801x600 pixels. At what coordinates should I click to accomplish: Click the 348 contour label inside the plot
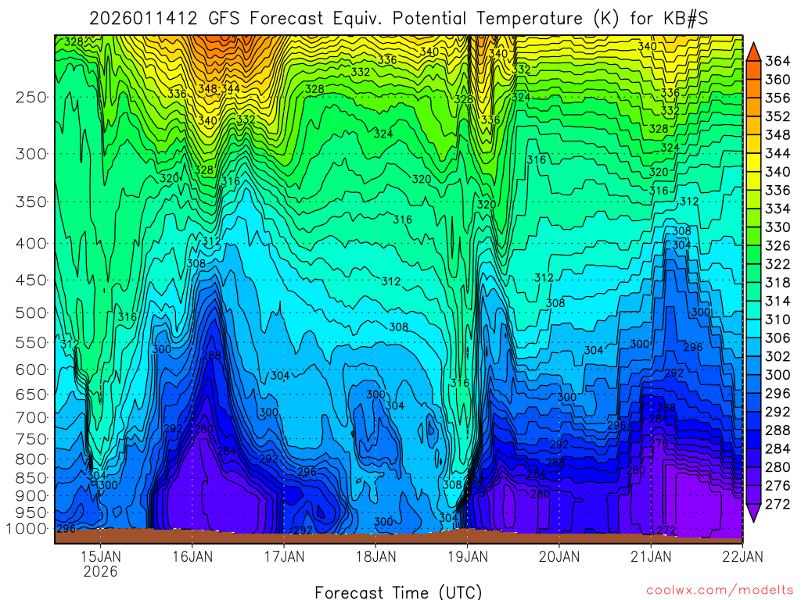(x=208, y=89)
